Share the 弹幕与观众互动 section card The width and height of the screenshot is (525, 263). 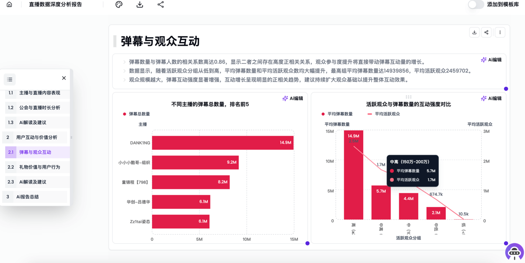click(486, 32)
